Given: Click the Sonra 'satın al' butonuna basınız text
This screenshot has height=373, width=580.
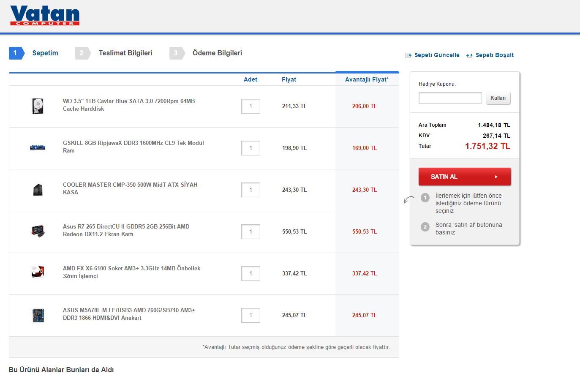Looking at the screenshot, I should [469, 229].
